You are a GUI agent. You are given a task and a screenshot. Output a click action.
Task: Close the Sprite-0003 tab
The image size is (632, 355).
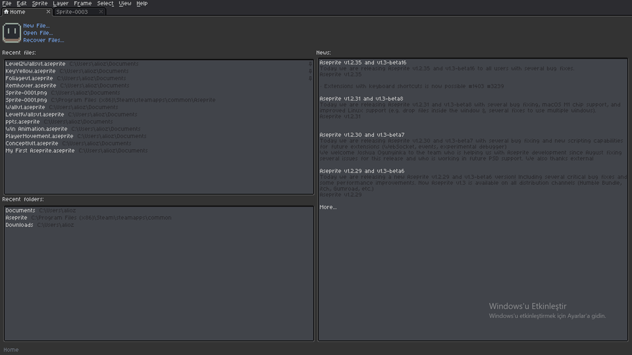[x=101, y=11]
